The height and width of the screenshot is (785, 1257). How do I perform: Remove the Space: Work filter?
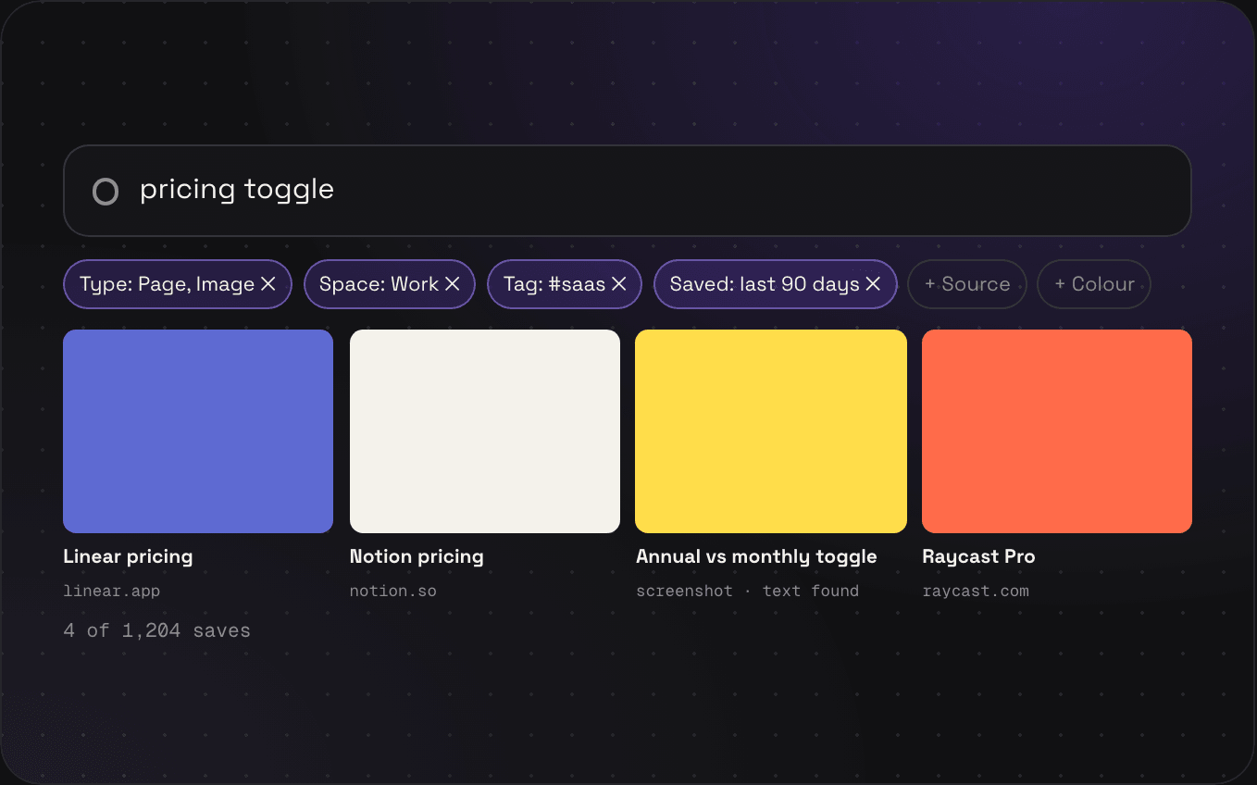[453, 284]
